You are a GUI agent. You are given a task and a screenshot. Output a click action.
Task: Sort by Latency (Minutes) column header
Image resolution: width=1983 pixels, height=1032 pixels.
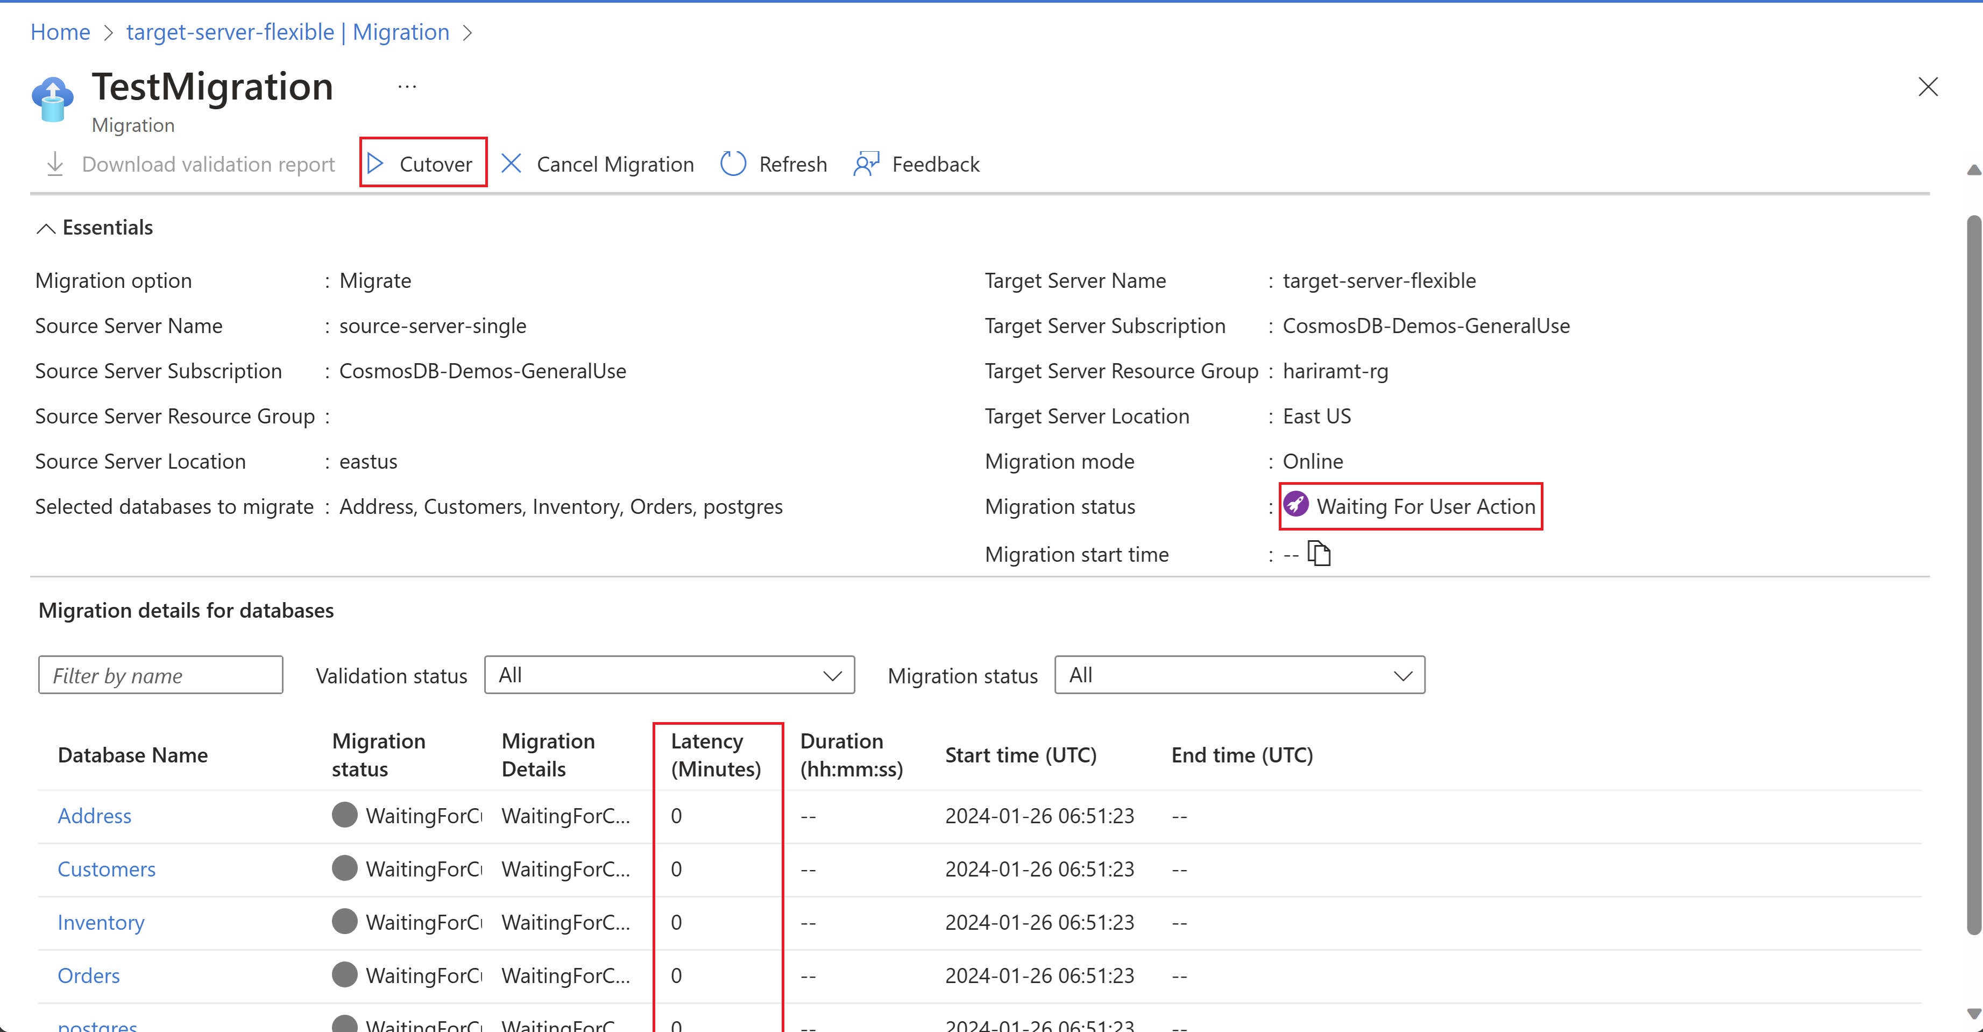[x=715, y=755]
